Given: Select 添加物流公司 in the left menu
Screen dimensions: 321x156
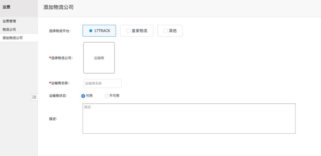Looking at the screenshot, I should coord(12,38).
